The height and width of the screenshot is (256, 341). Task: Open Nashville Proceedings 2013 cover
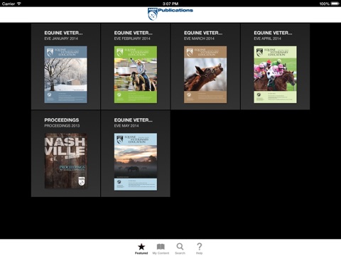(65, 161)
